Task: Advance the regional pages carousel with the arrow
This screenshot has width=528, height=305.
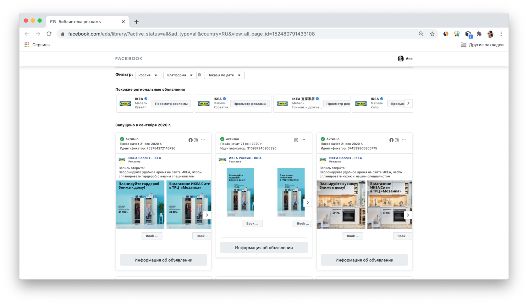Action: (x=408, y=103)
